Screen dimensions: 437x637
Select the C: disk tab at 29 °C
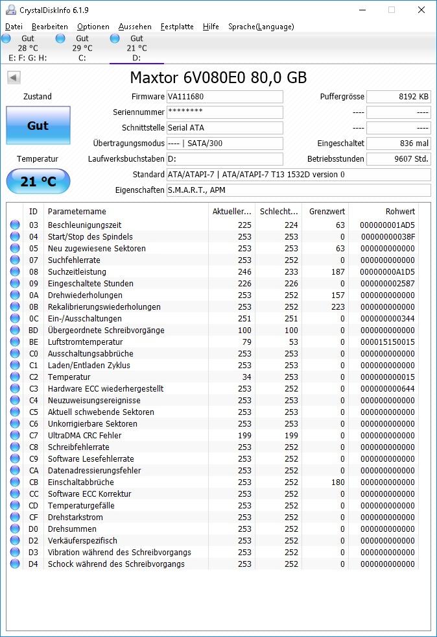pyautogui.click(x=82, y=48)
